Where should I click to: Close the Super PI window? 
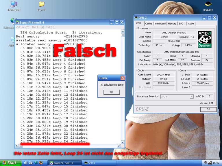[122, 22]
